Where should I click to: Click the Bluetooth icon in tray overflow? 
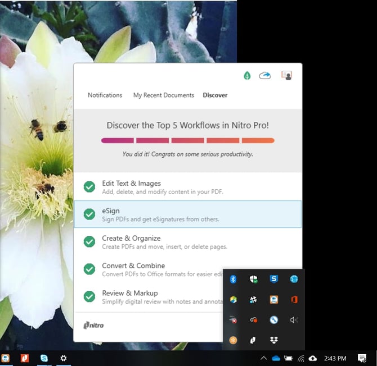[x=233, y=279]
